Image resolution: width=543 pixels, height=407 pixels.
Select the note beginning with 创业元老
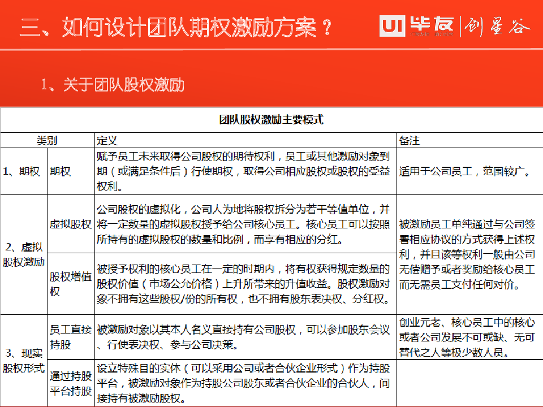point(467,337)
